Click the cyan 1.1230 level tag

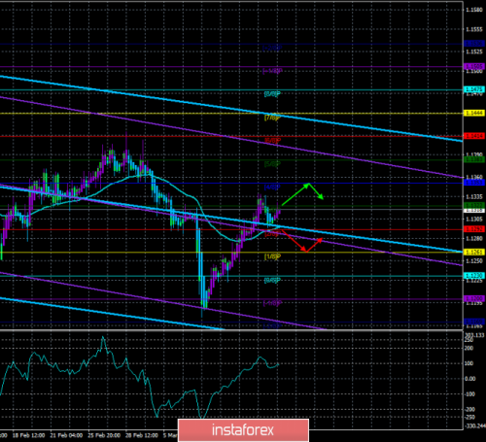click(474, 276)
